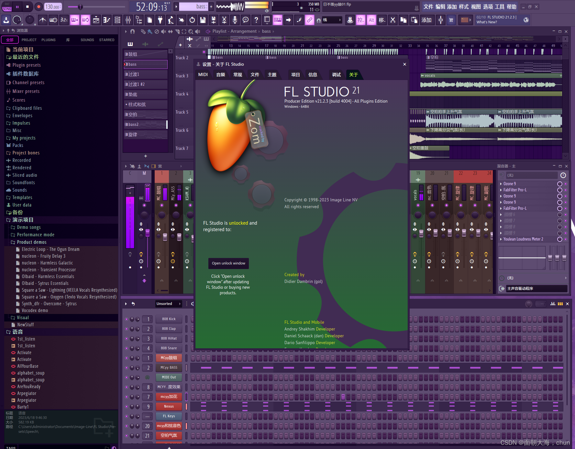575x449 pixels.
Task: Open the bass pattern selector
Action: point(194,6)
